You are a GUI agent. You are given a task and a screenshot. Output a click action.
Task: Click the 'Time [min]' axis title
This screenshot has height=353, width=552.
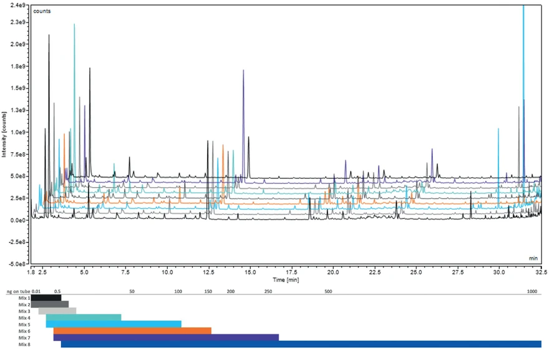pos(286,280)
